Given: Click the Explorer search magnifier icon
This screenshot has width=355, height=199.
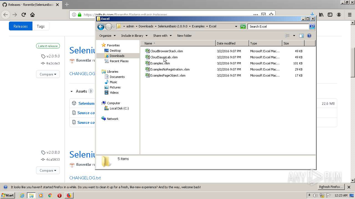Looking at the screenshot, I should tap(312, 27).
